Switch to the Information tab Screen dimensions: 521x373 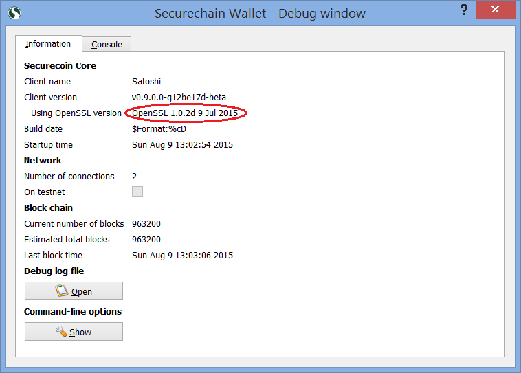pos(49,44)
